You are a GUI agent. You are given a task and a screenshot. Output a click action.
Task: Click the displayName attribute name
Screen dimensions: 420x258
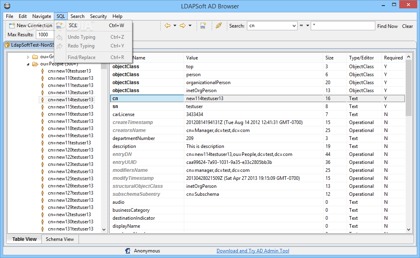[126, 226]
